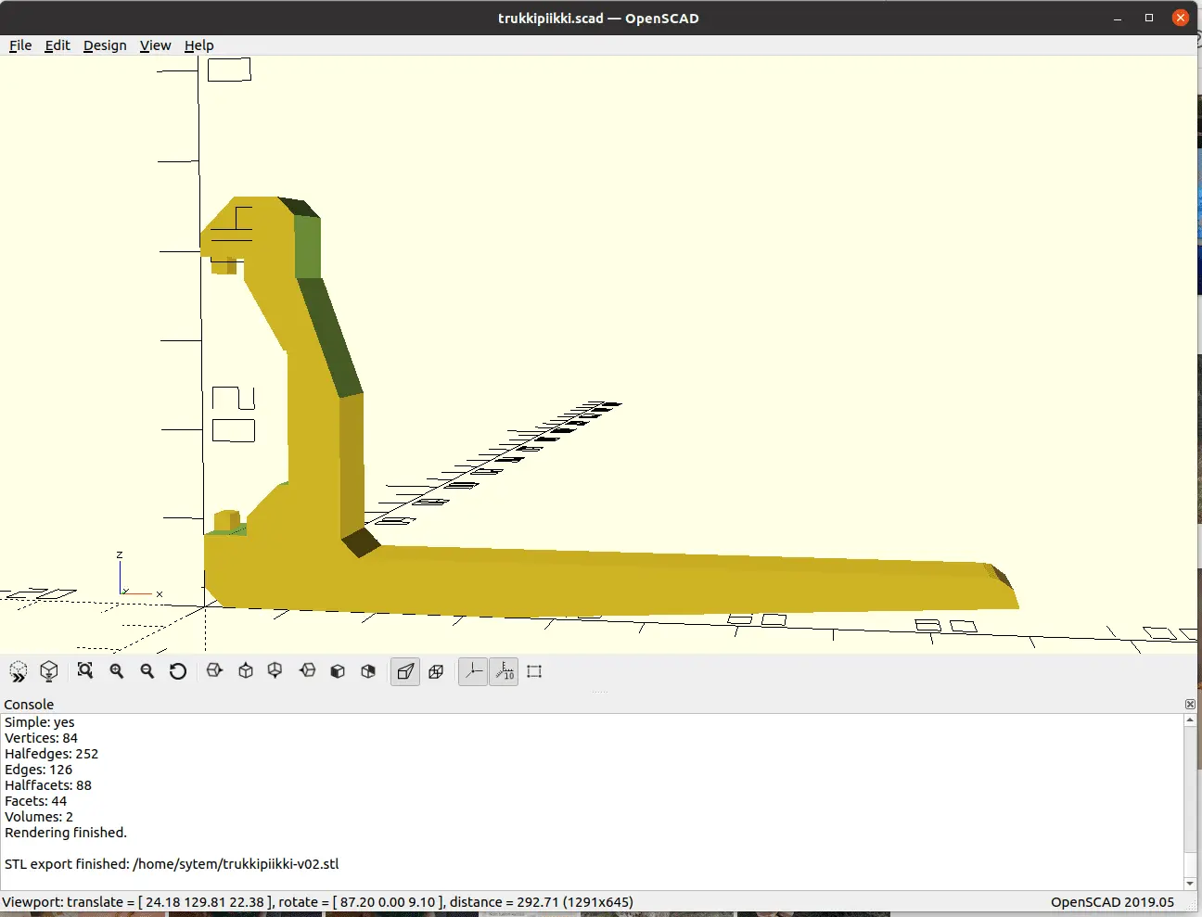Open the View menu
1202x917 pixels.
click(x=156, y=45)
